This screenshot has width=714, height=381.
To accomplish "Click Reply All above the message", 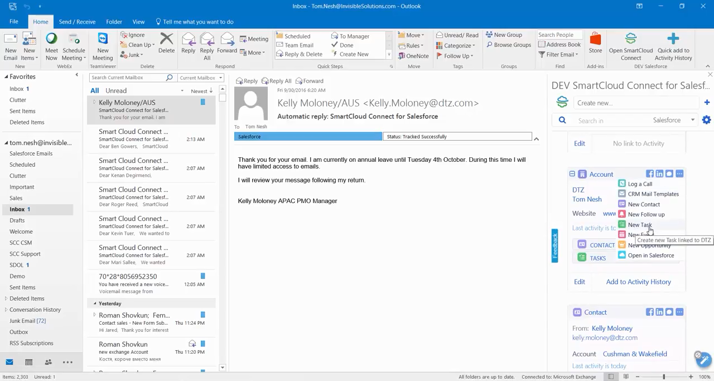I will point(279,80).
